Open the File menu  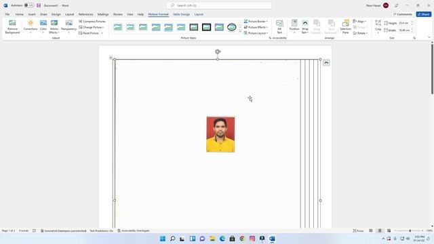pos(7,14)
